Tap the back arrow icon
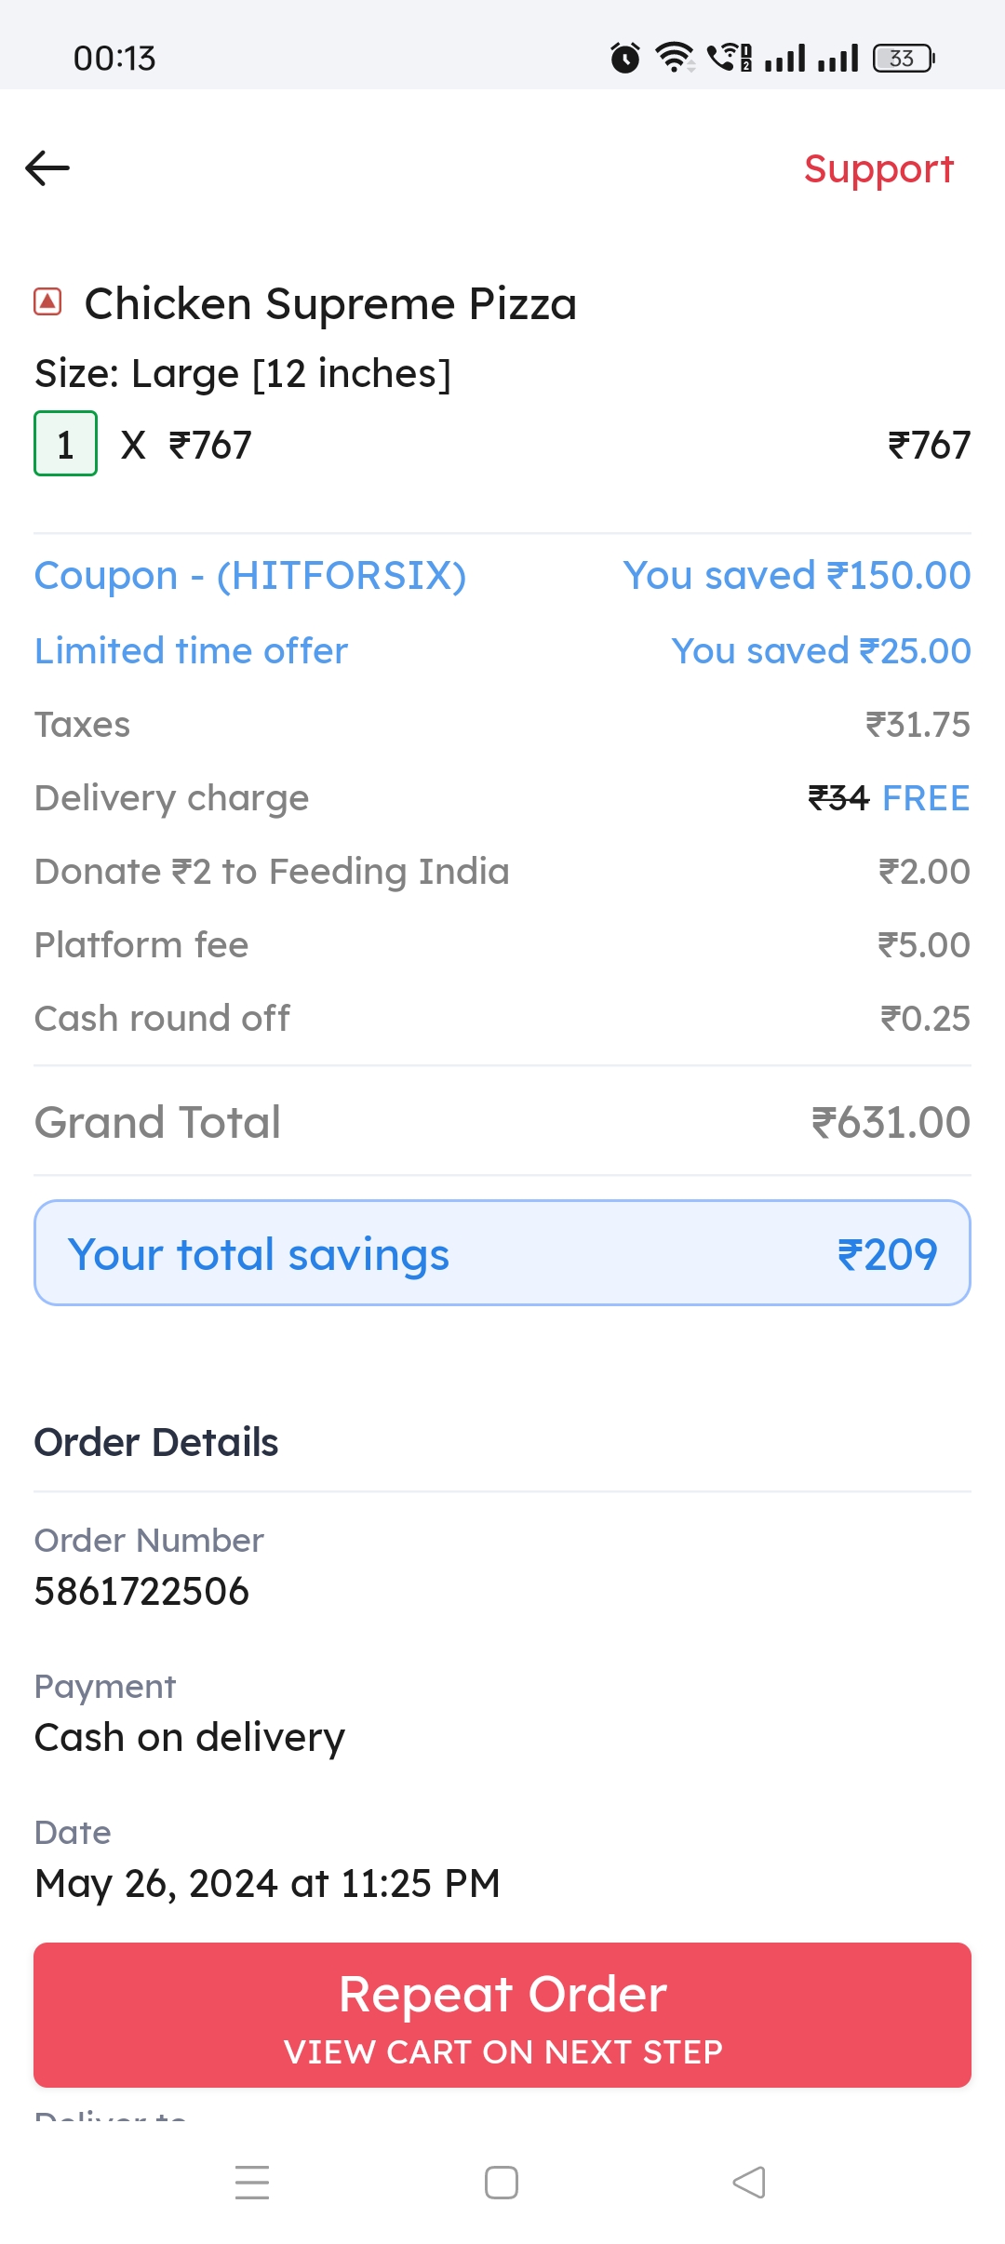This screenshot has width=1005, height=2244. (x=47, y=168)
